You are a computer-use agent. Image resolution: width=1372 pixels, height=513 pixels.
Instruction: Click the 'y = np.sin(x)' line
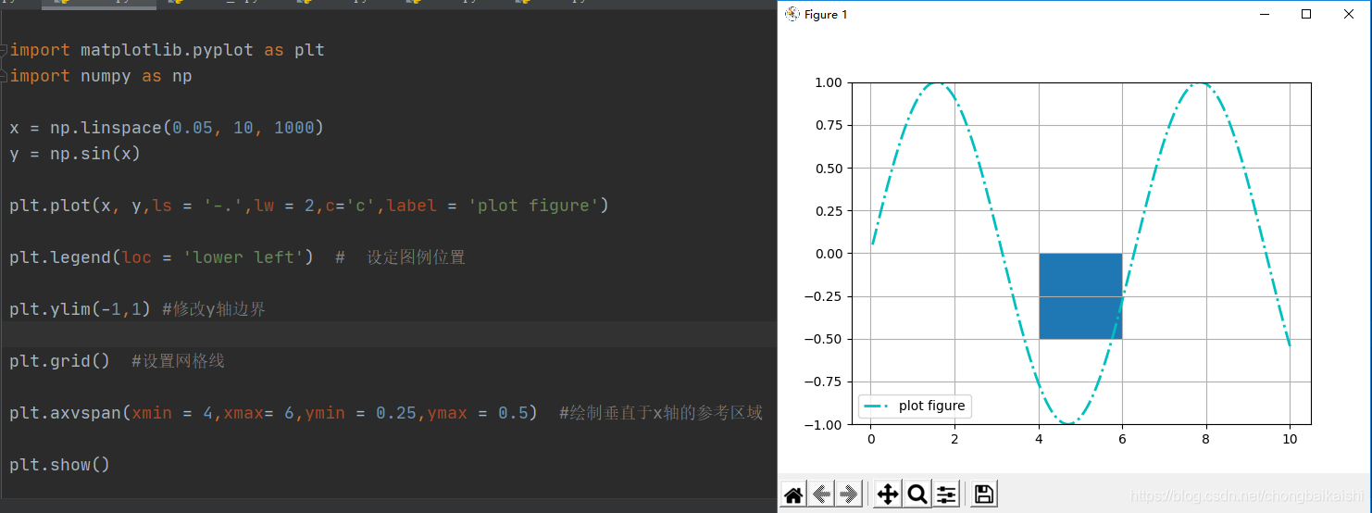point(75,154)
